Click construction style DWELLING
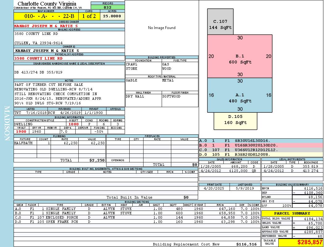Screen dimensions: 324x247 (x=23, y=124)
